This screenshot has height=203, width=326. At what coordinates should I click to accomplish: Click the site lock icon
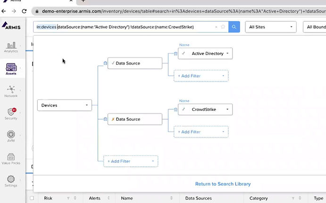[37, 11]
